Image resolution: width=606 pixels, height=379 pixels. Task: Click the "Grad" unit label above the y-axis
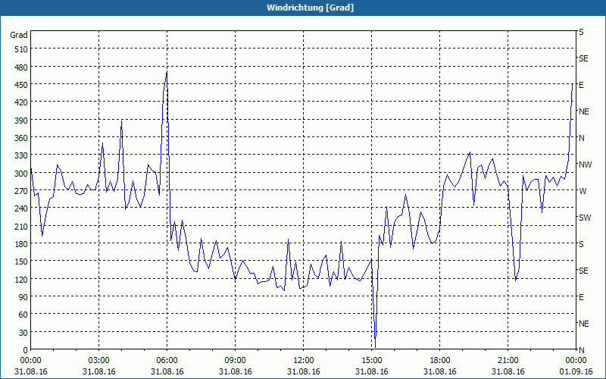click(x=18, y=35)
